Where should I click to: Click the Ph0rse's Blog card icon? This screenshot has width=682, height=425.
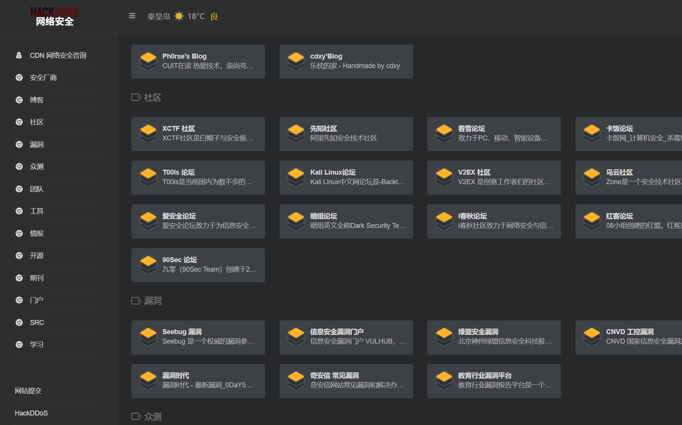click(148, 62)
